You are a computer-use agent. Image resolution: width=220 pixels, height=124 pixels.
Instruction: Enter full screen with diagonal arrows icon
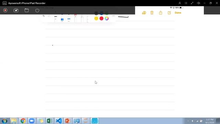coord(192,3)
